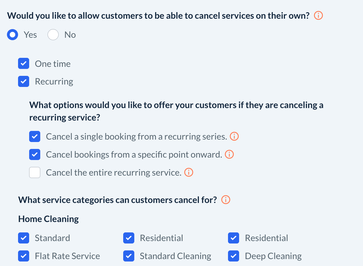The width and height of the screenshot is (363, 266).
Task: Open info icon for single booking cancellation
Action: click(235, 136)
